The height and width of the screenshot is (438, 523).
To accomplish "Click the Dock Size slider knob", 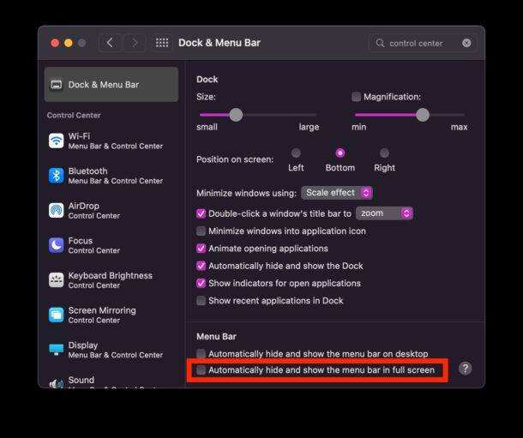I will 236,115.
